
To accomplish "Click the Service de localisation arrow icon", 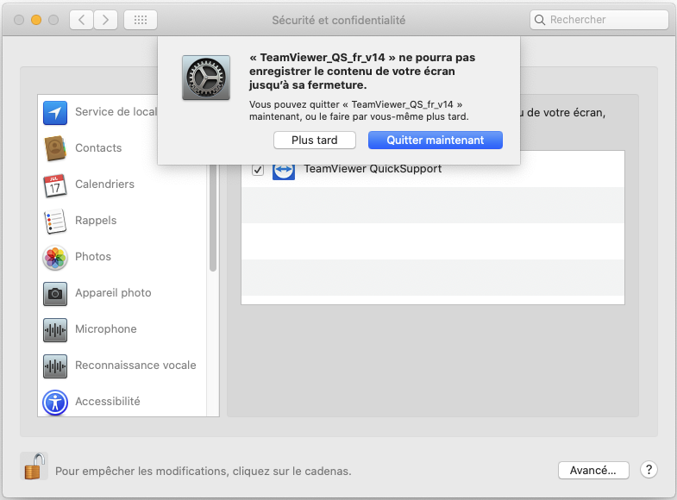I will 55,112.
